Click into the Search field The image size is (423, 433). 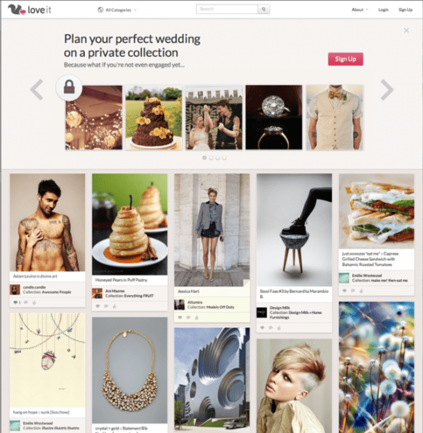tap(227, 9)
